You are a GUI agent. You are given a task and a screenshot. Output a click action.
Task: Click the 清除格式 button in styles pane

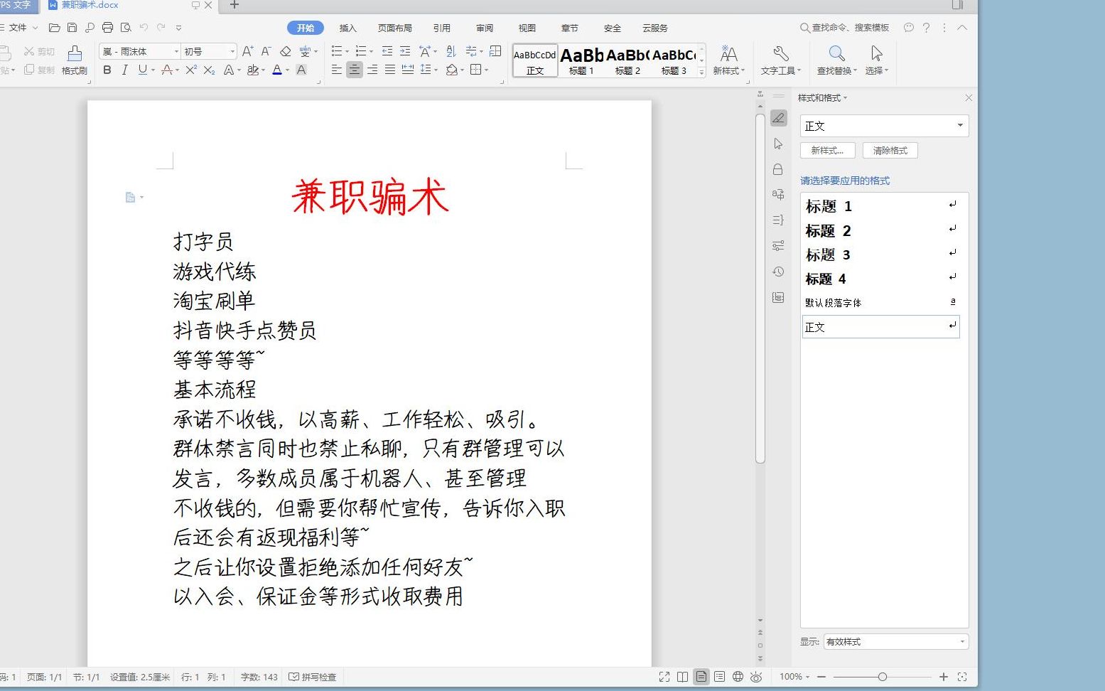point(890,150)
